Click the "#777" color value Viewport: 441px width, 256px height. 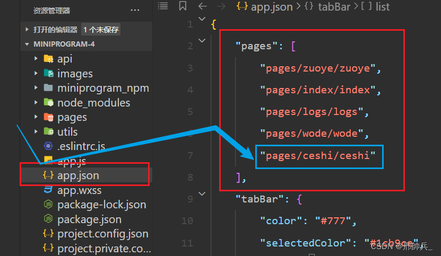pos(333,221)
